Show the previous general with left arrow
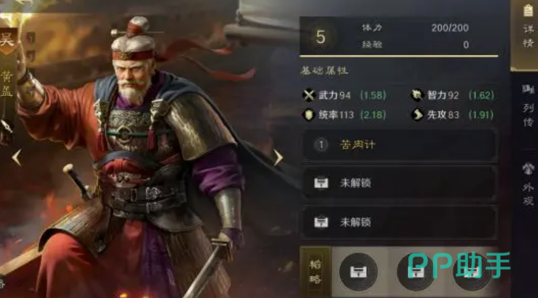Image resolution: width=538 pixels, height=298 pixels. [x=17, y=158]
